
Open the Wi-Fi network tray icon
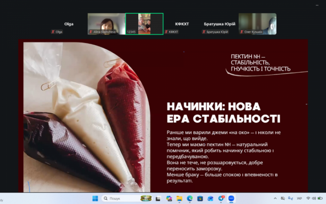tap(308, 198)
